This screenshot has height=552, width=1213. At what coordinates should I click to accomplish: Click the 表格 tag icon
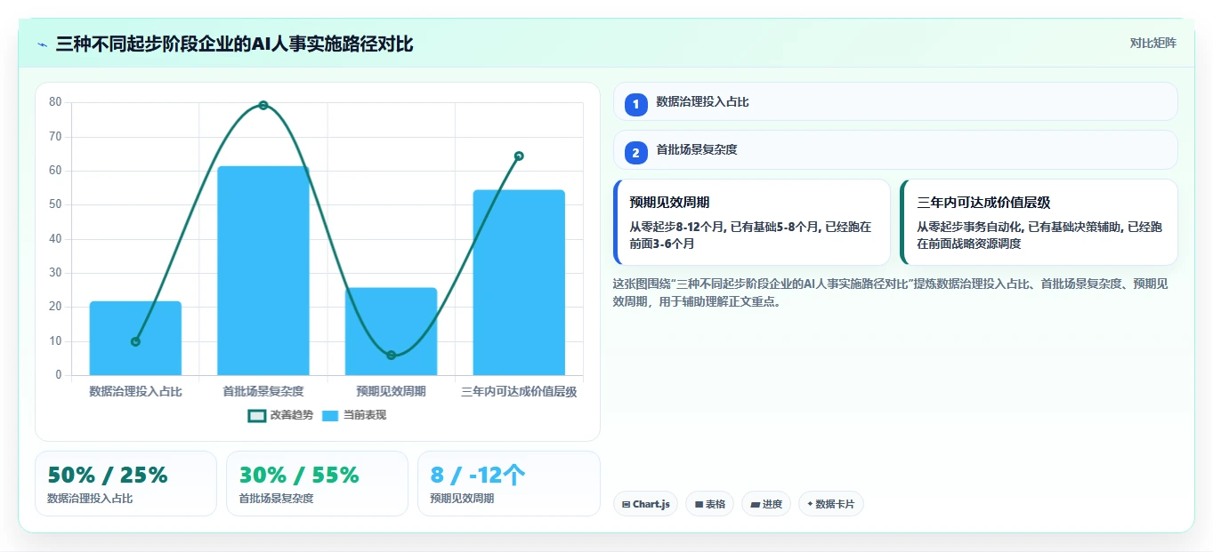click(699, 504)
